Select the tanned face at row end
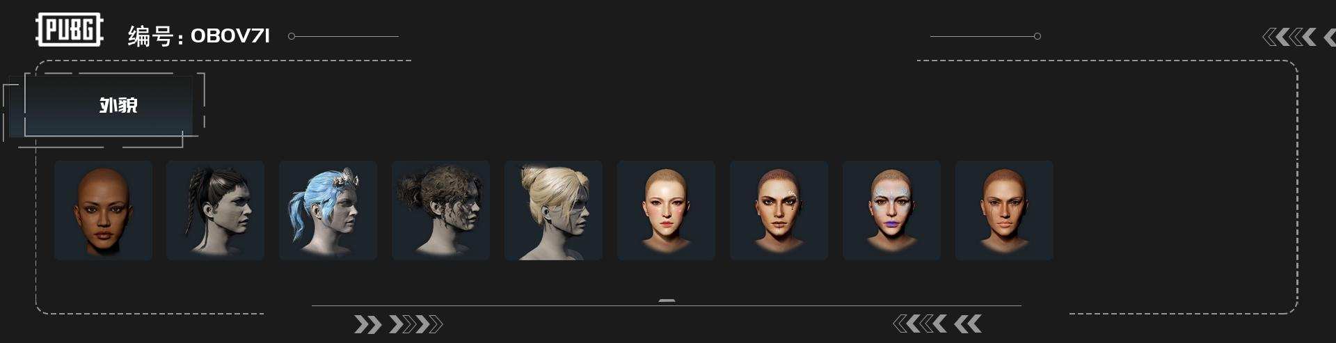Image resolution: width=1336 pixels, height=343 pixels. click(x=1004, y=210)
